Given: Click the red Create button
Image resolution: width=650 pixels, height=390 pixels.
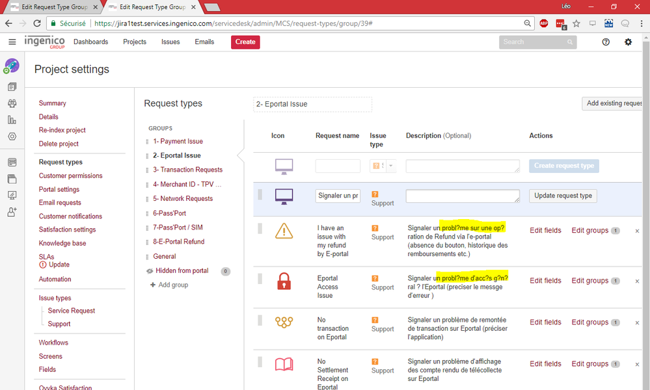Looking at the screenshot, I should click(x=245, y=42).
